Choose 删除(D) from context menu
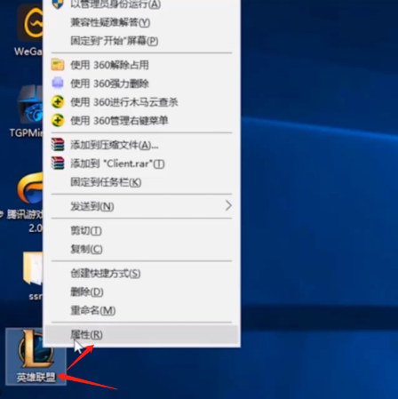This screenshot has width=398, height=399. point(141,291)
